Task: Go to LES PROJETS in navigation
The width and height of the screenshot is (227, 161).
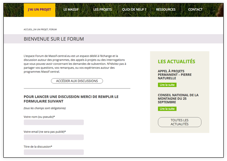Action: point(102,10)
